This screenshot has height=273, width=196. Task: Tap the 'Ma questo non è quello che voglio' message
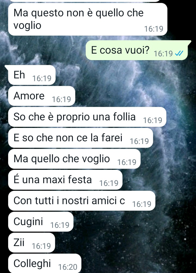click(x=88, y=19)
